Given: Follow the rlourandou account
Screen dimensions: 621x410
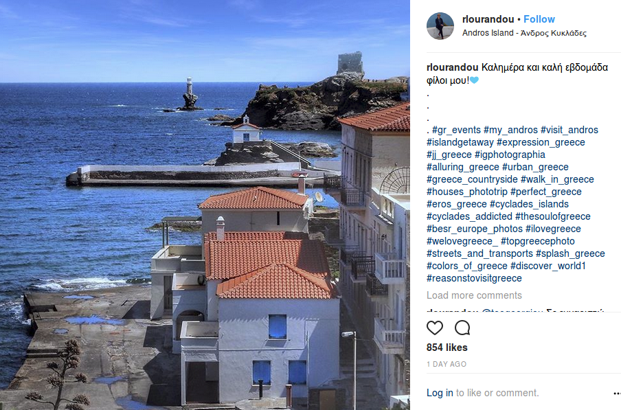Looking at the screenshot, I should coord(539,19).
